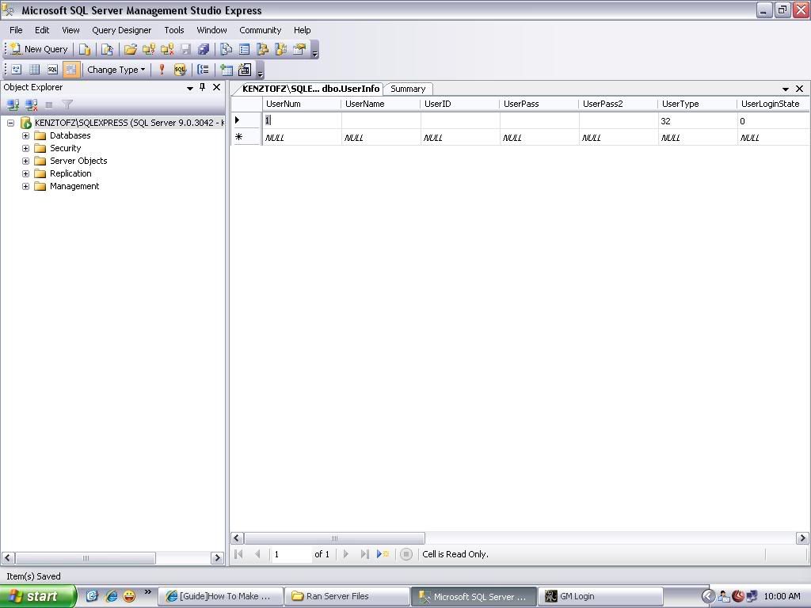Click the UserNum cell in first row

301,121
